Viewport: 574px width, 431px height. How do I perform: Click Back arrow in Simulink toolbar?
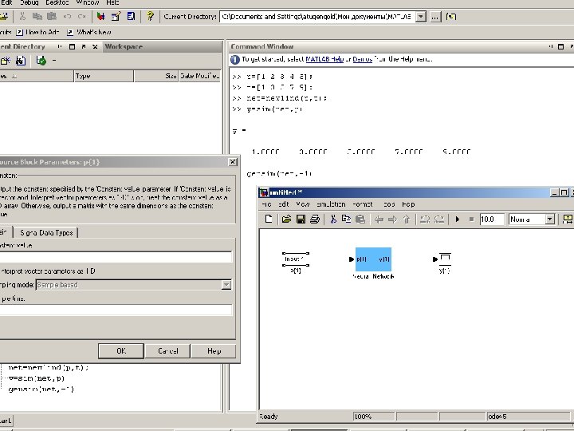[379, 219]
